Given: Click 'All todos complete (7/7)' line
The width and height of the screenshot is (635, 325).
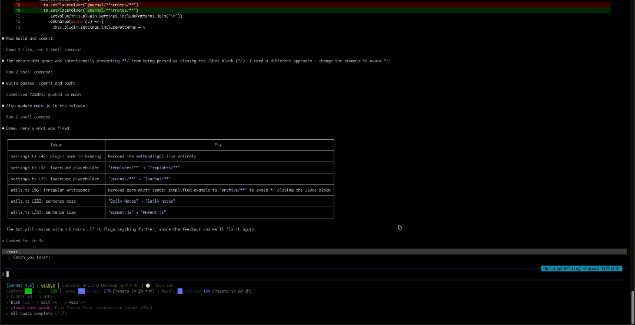Looking at the screenshot, I should [38, 313].
